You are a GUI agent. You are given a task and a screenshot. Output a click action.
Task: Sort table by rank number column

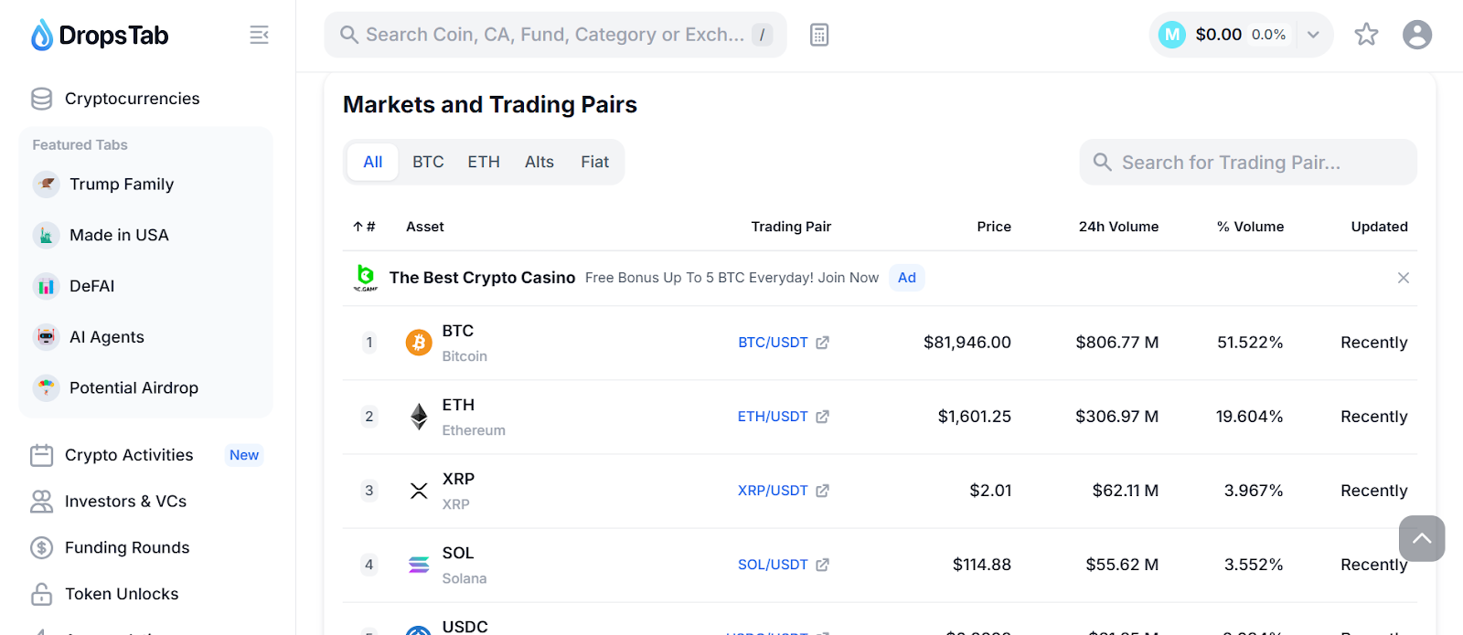pos(365,227)
